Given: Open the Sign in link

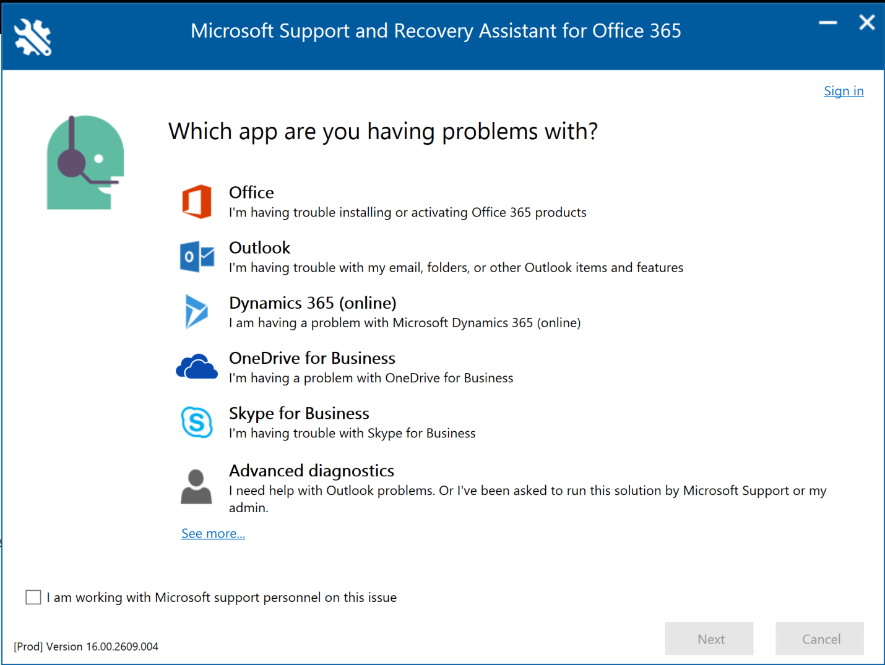Looking at the screenshot, I should [x=844, y=91].
